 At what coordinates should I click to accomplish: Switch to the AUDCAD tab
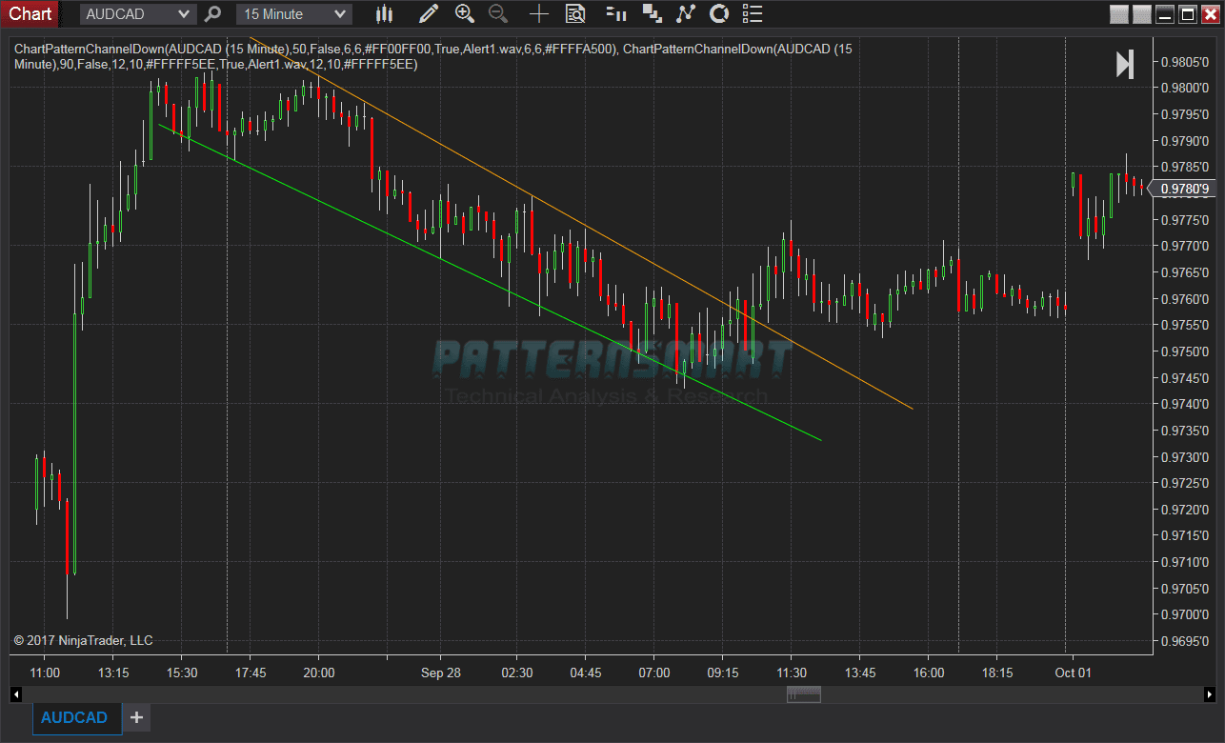click(76, 717)
